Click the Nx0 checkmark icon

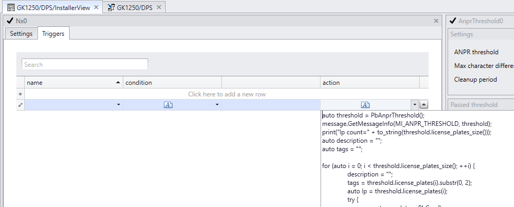pos(9,21)
